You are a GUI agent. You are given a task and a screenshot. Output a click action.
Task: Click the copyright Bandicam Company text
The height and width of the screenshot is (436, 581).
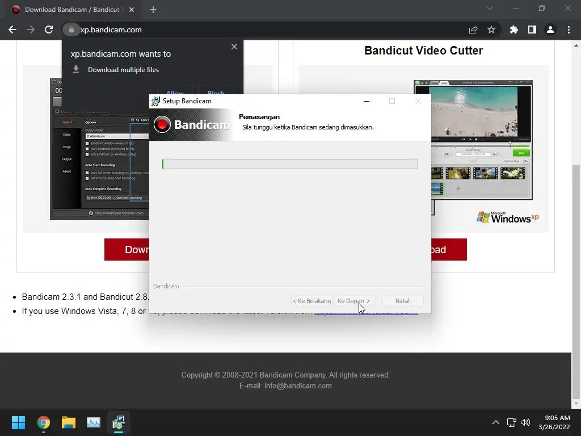coord(285,375)
